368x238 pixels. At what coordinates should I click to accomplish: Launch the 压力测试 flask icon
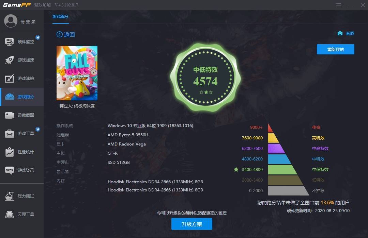point(10,196)
